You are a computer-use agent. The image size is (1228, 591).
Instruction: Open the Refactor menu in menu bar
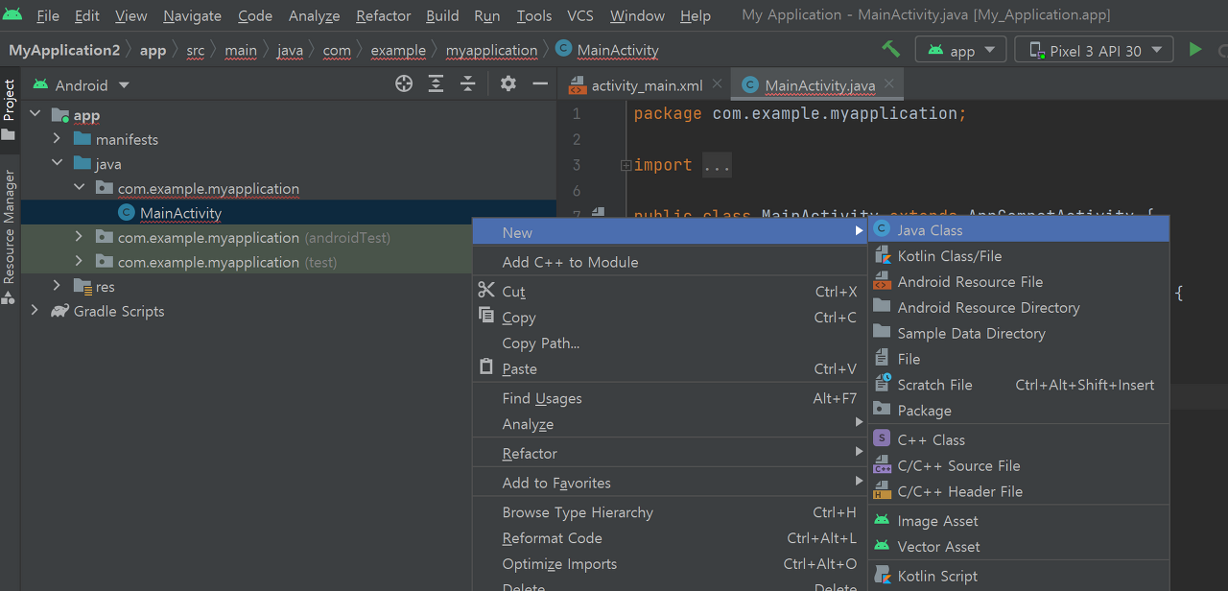point(383,16)
